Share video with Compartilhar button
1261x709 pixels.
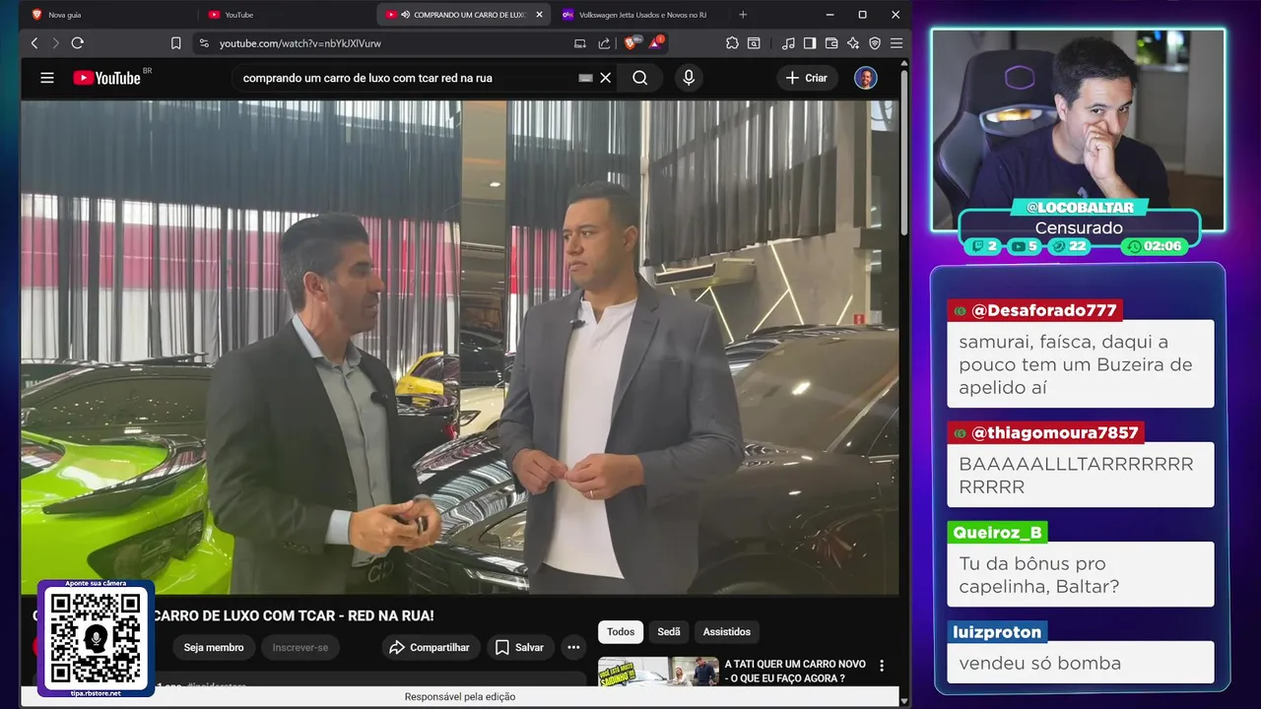tap(431, 647)
